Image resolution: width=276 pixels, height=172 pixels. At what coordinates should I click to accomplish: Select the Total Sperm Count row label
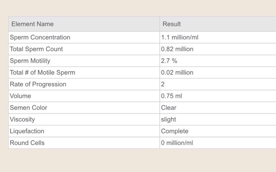click(36, 49)
